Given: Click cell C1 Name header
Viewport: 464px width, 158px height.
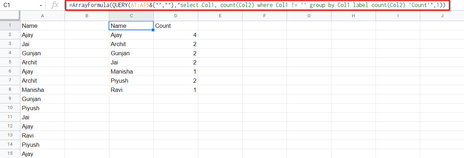Looking at the screenshot, I should (x=131, y=26).
